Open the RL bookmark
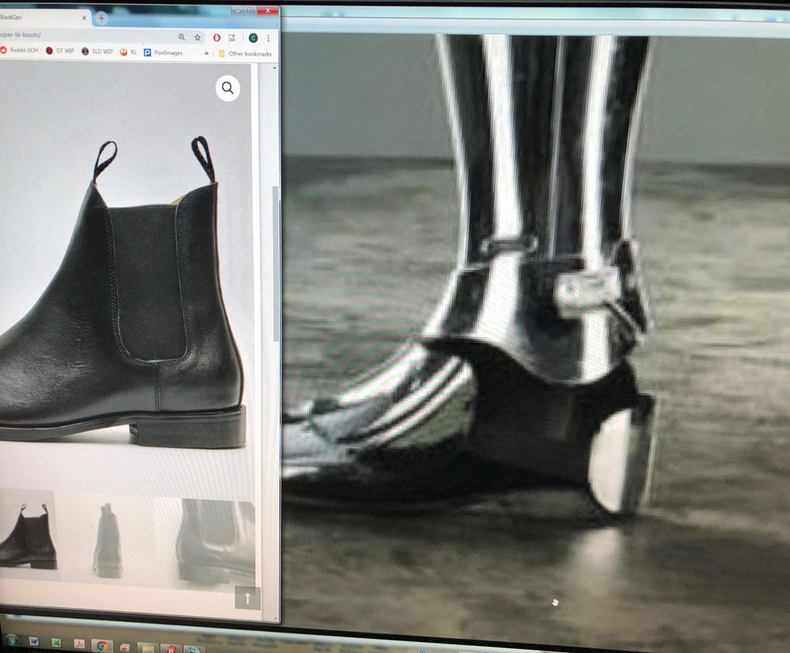Screen dimensions: 790x653 (128, 51)
